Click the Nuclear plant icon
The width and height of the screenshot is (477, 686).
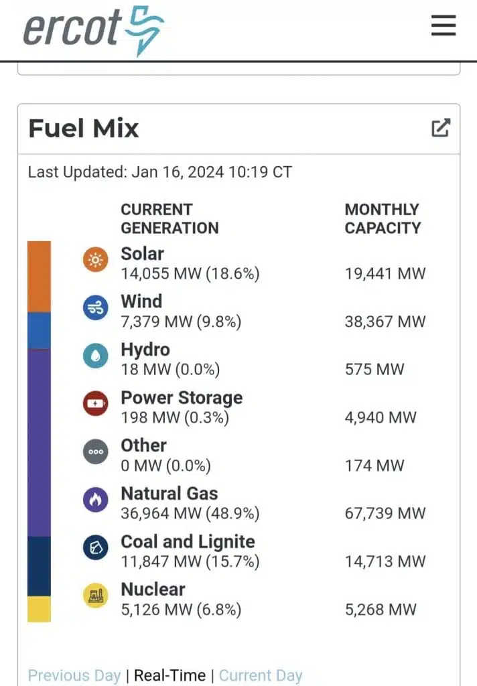96,596
